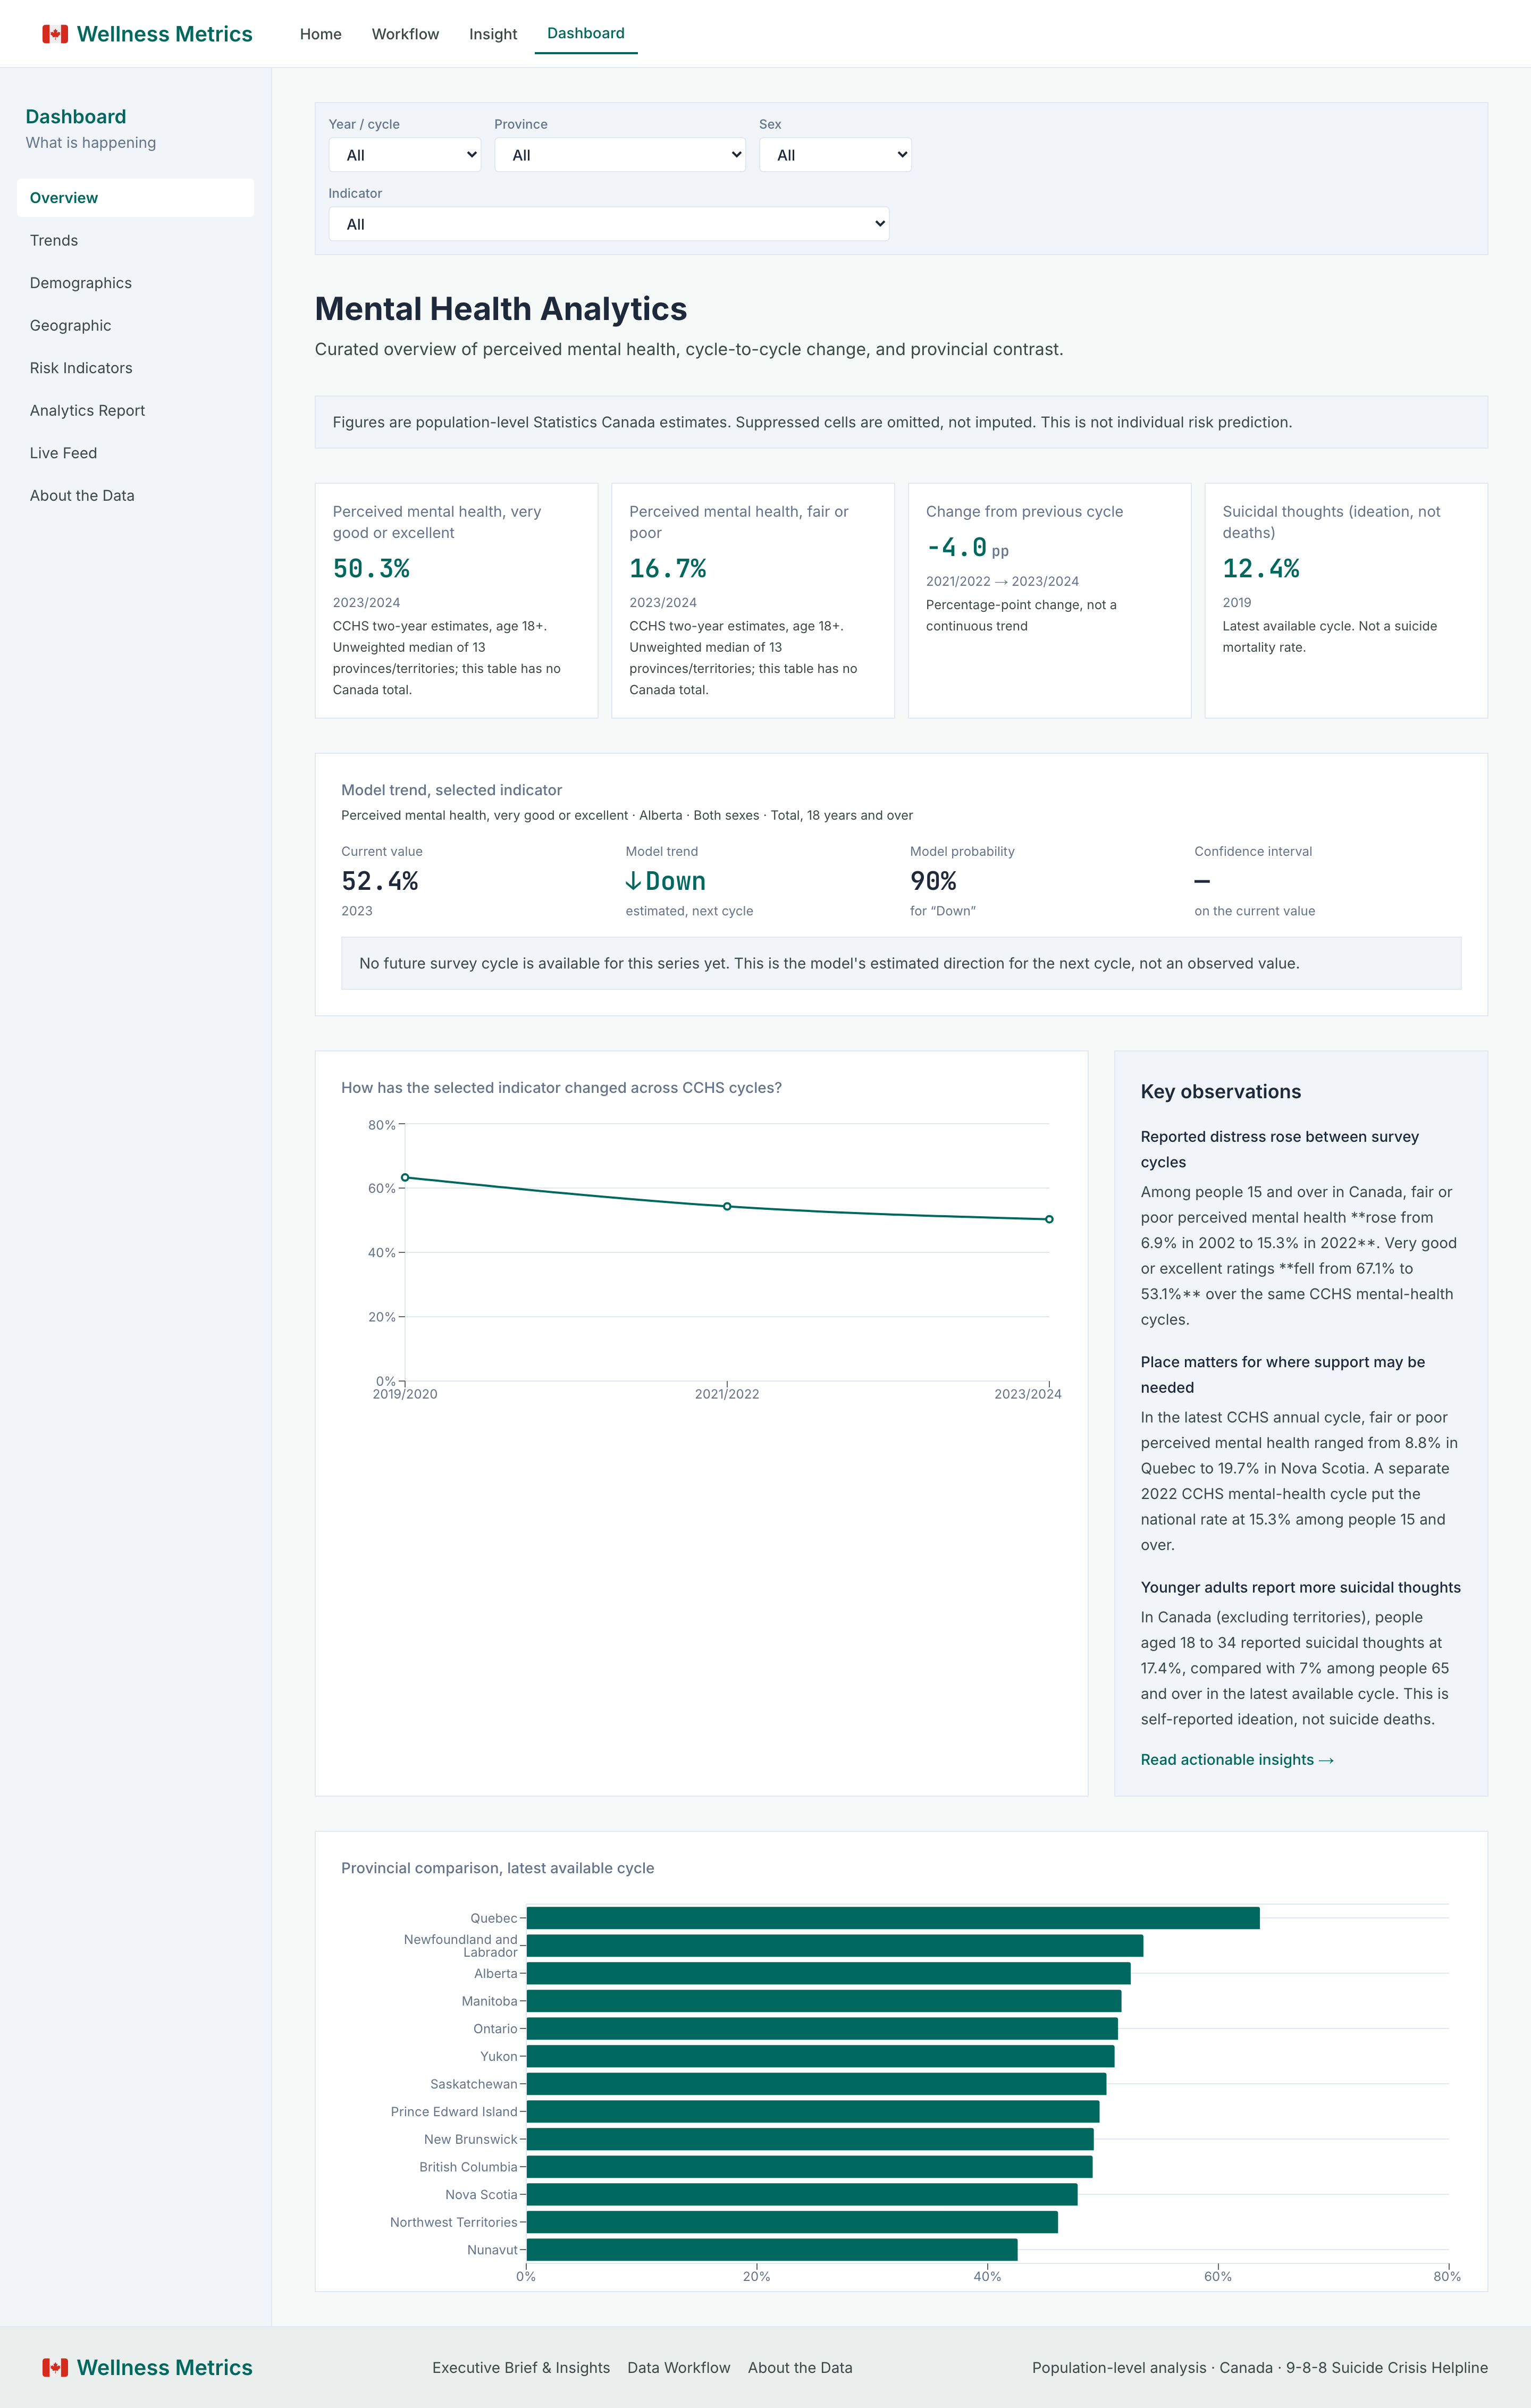Click the Canada flag logo in footer
Viewport: 1531px width, 2408px height.
click(x=55, y=2367)
